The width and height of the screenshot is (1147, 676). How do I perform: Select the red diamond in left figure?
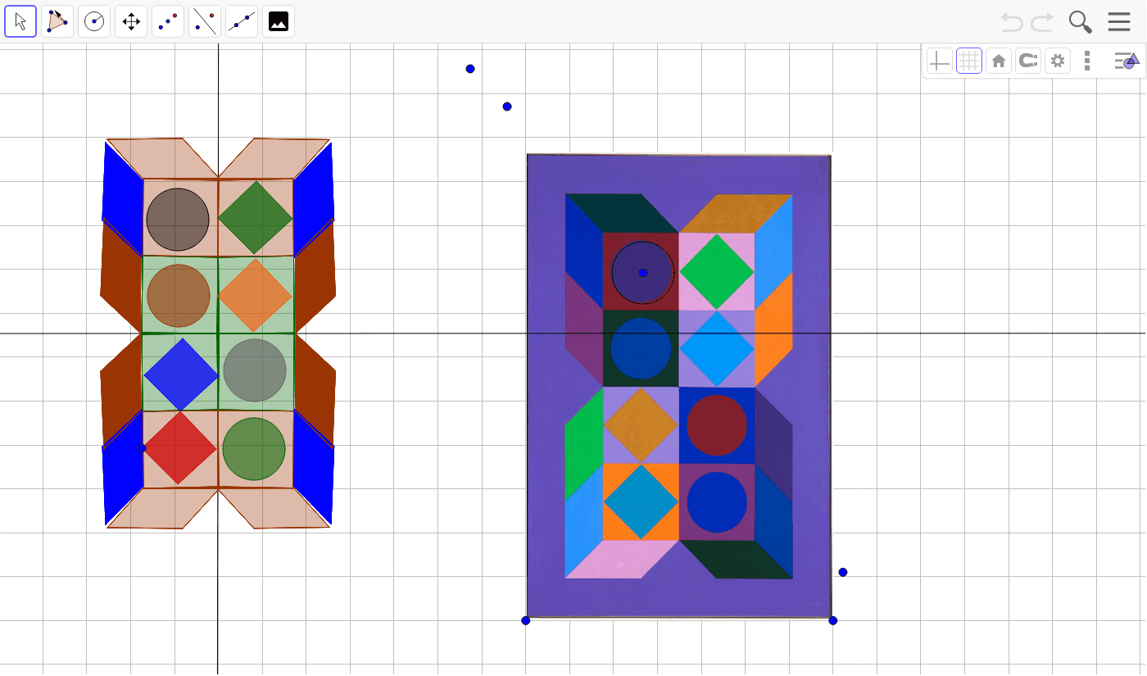(179, 447)
